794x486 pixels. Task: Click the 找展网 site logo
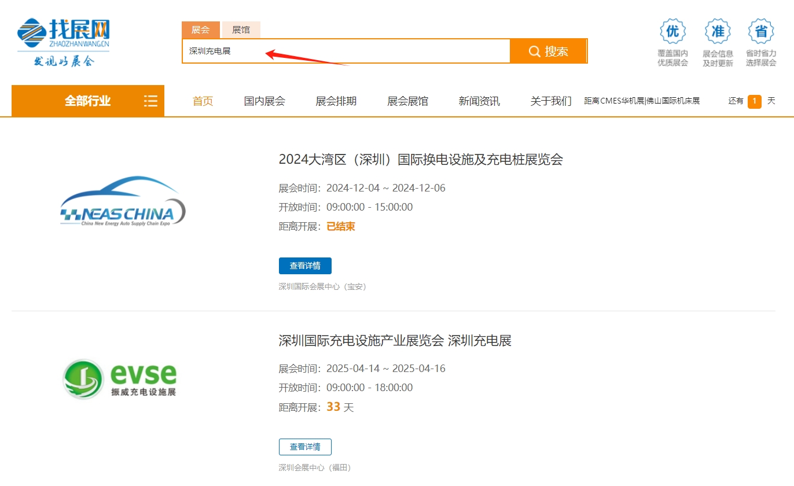tap(63, 43)
